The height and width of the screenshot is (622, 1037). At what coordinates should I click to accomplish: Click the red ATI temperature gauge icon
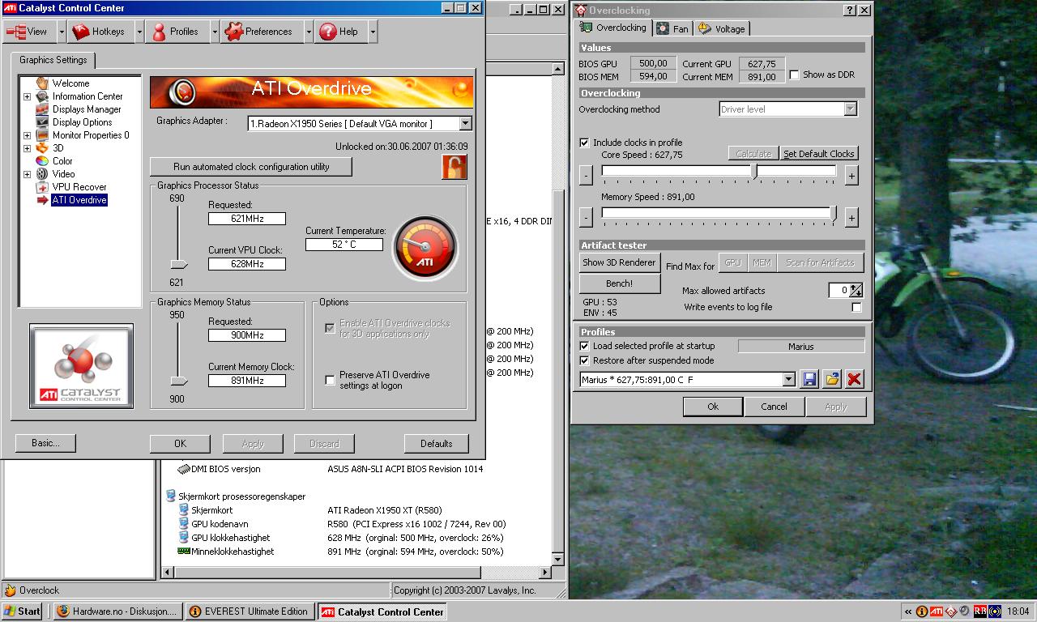point(425,248)
